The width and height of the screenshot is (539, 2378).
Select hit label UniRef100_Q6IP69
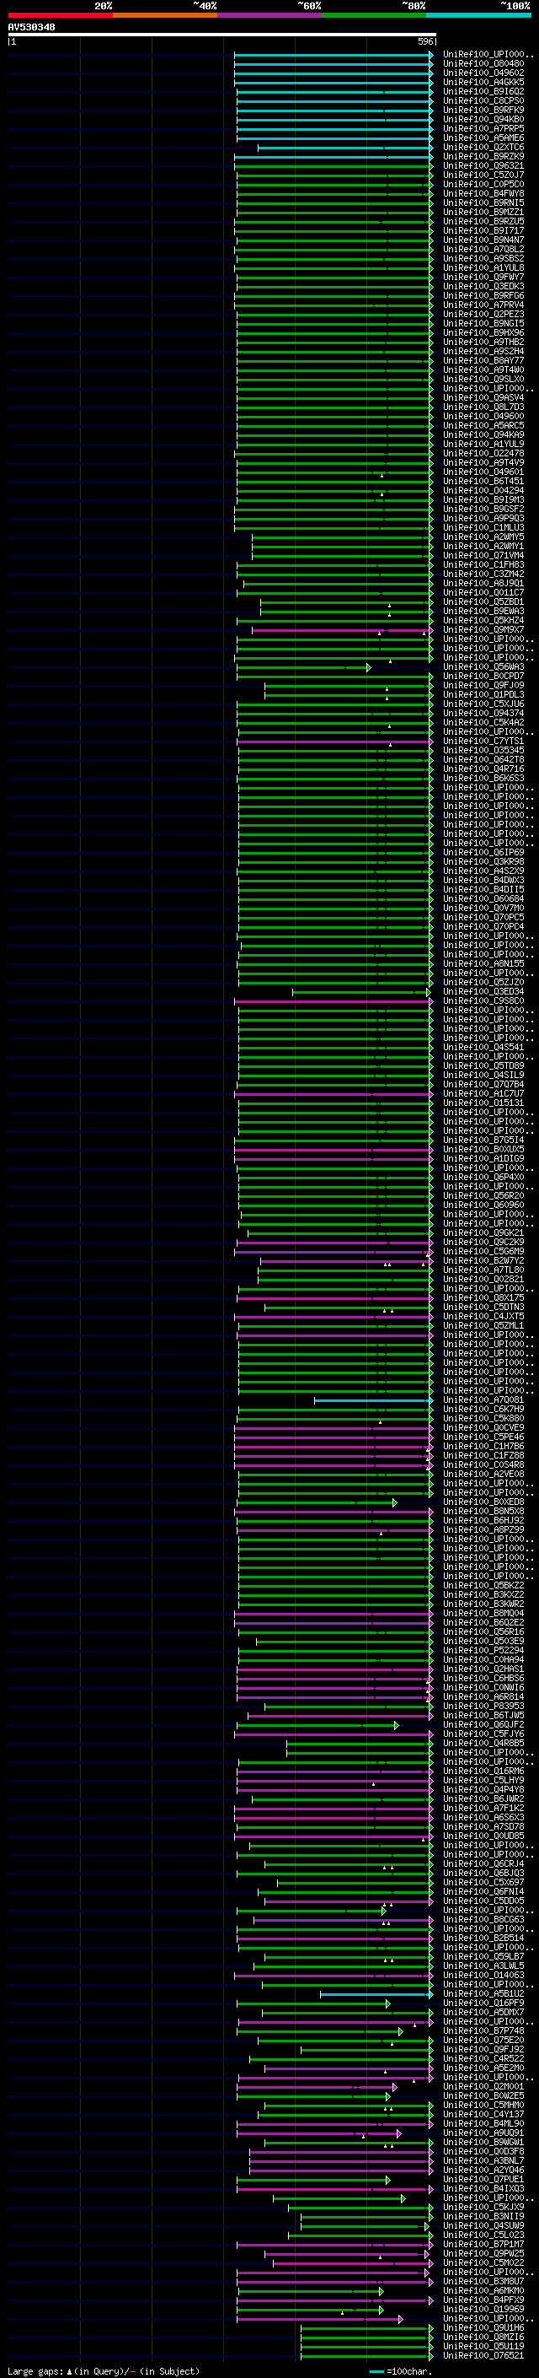pos(483,853)
